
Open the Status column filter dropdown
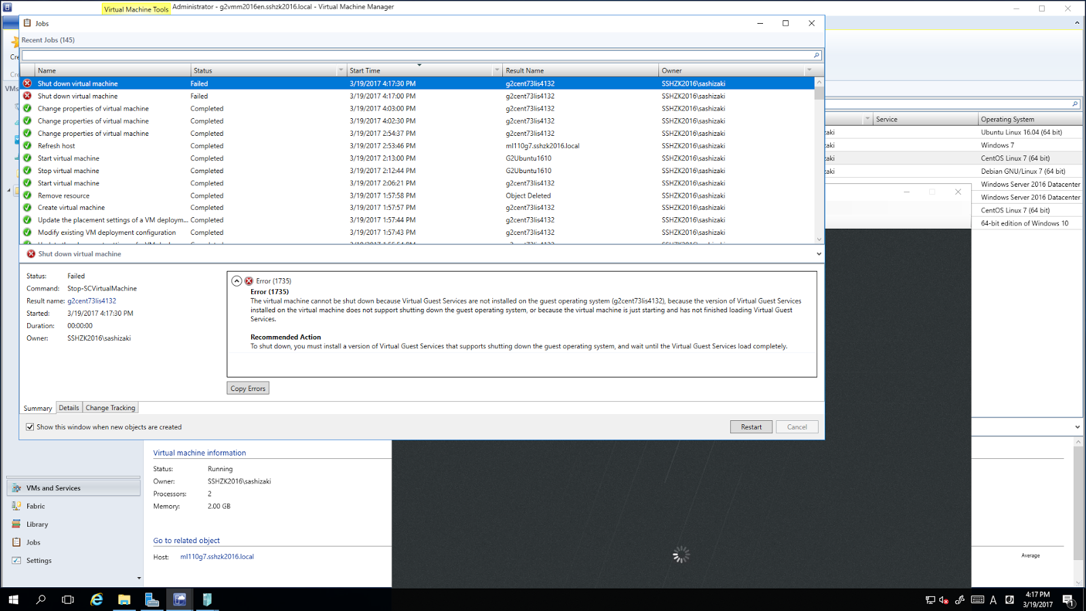point(341,70)
